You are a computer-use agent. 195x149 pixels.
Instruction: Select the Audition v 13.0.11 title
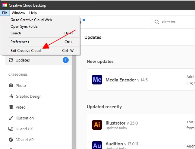point(122,144)
